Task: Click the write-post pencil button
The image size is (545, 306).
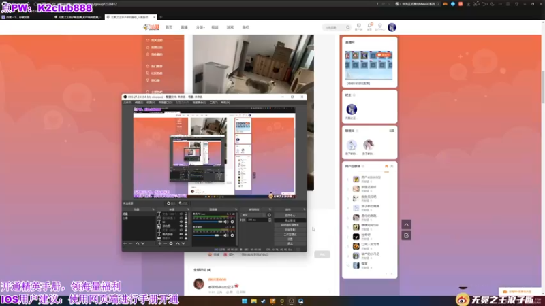Action: pyautogui.click(x=406, y=235)
